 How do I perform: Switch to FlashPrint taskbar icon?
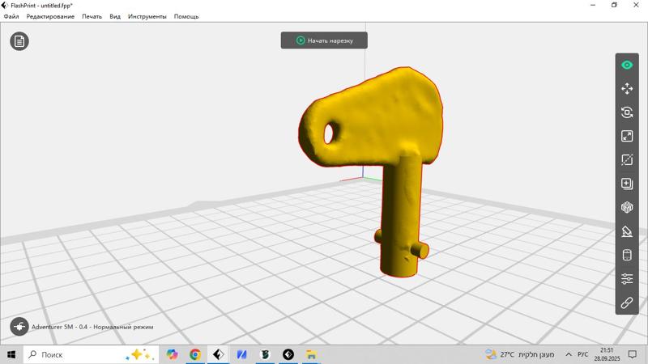(x=218, y=354)
